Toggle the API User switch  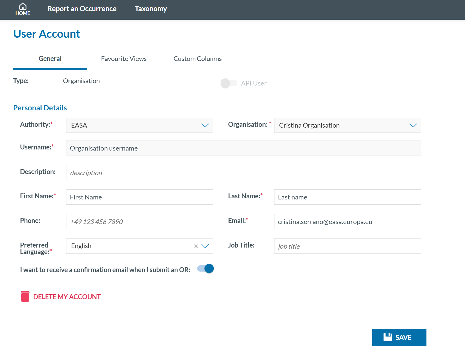coord(229,83)
